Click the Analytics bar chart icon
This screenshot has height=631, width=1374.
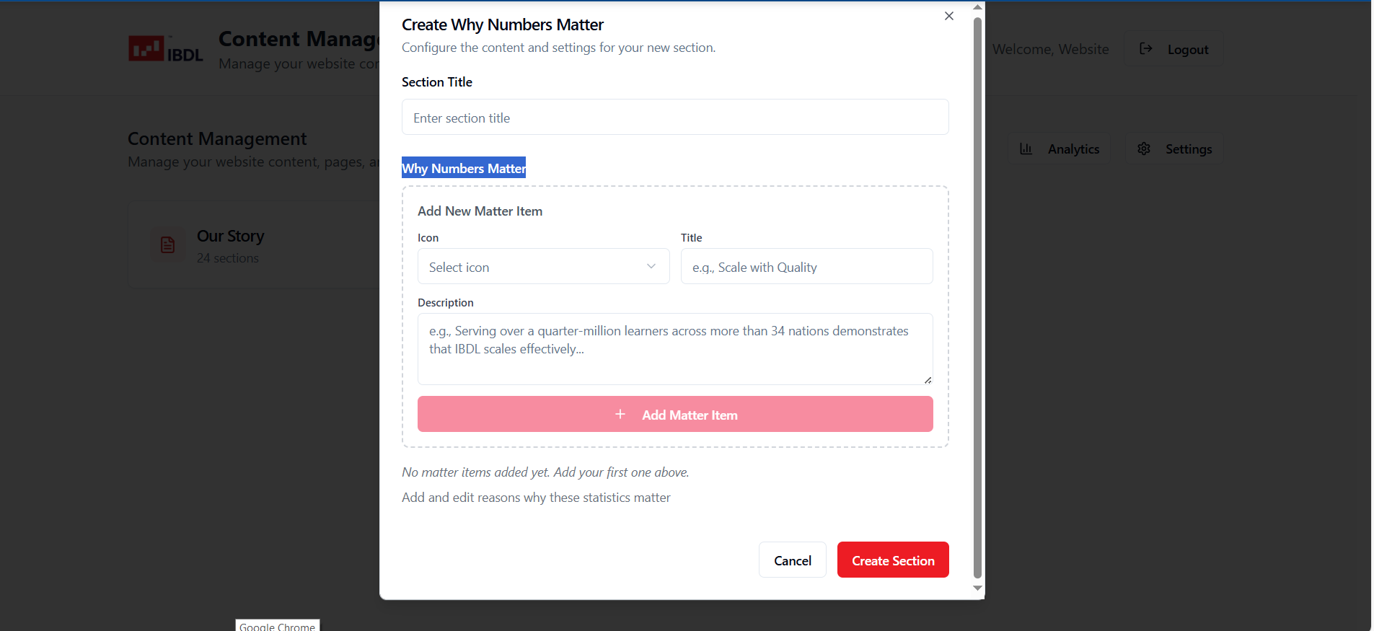tap(1026, 149)
